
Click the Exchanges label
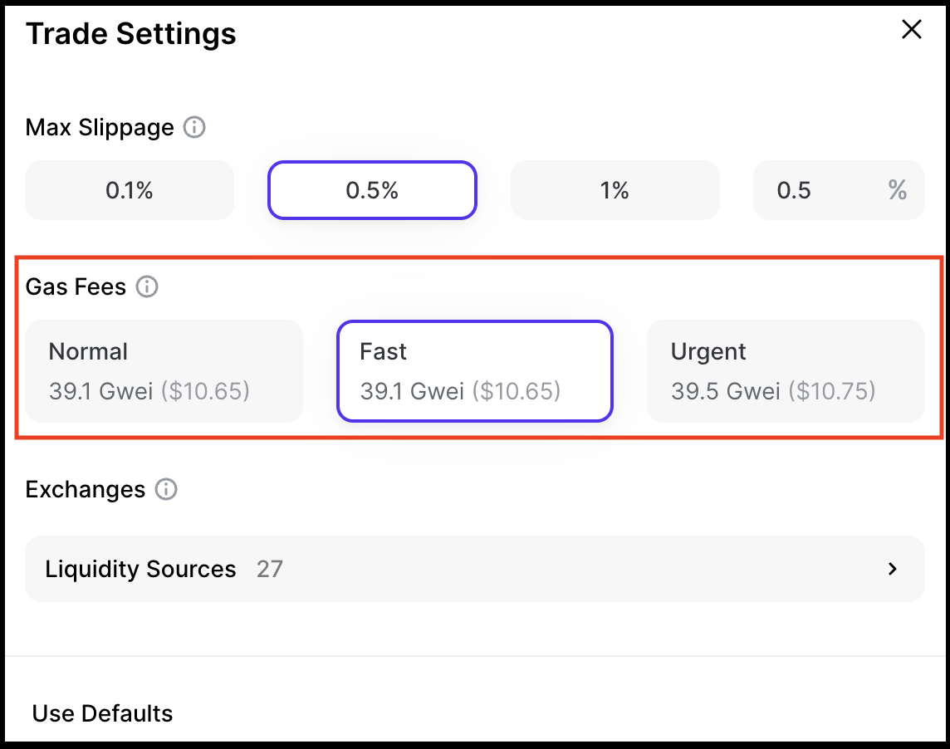coord(86,490)
